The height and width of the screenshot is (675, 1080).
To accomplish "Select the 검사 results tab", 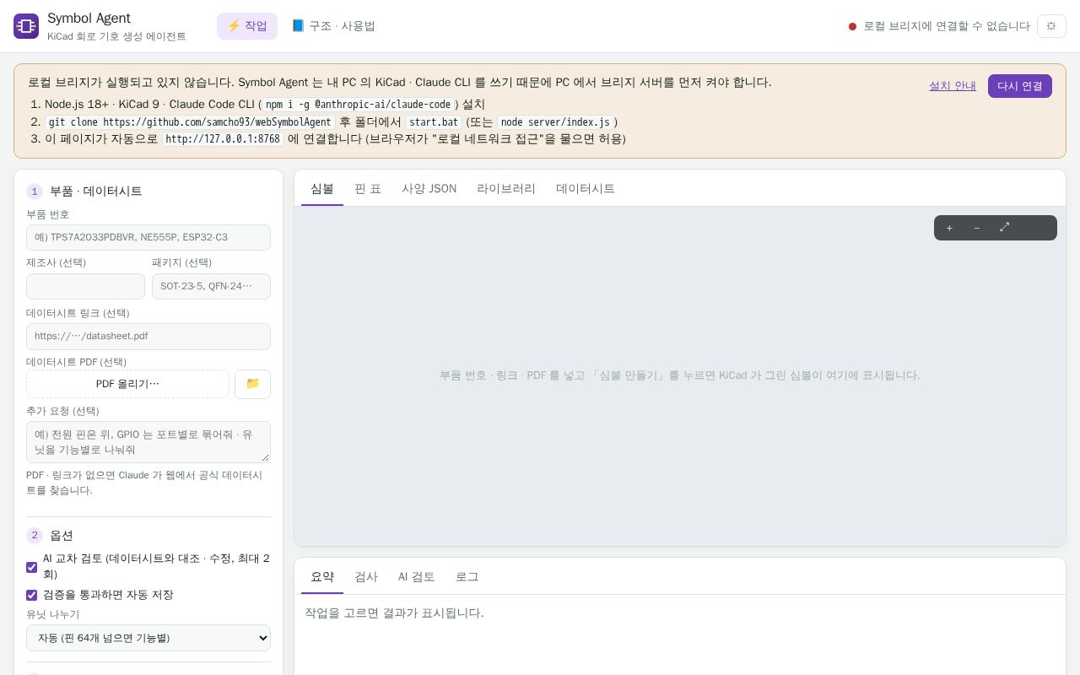I will [x=366, y=576].
